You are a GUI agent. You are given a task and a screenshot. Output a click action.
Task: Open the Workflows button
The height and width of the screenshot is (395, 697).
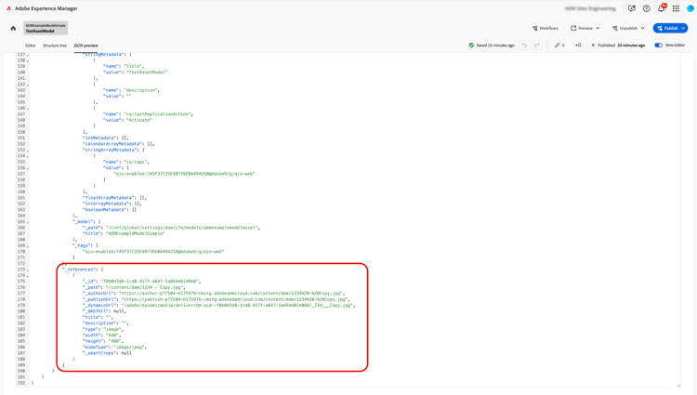coord(546,29)
